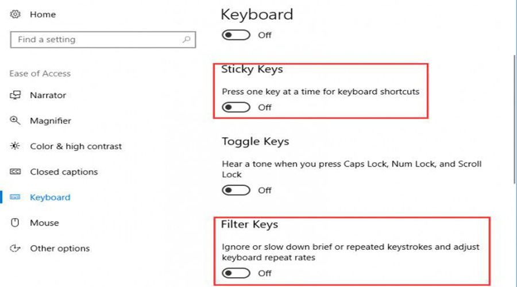Turn on the Filter Keys switch
Image resolution: width=517 pixels, height=287 pixels.
237,273
